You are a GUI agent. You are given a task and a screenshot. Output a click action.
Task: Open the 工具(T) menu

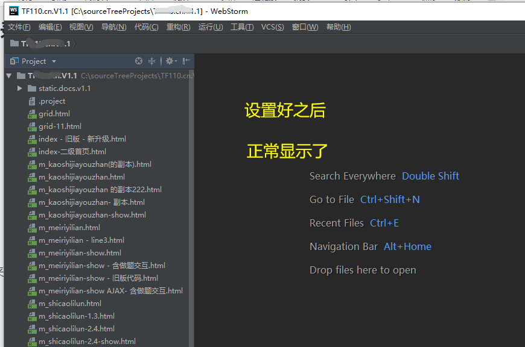pos(242,27)
